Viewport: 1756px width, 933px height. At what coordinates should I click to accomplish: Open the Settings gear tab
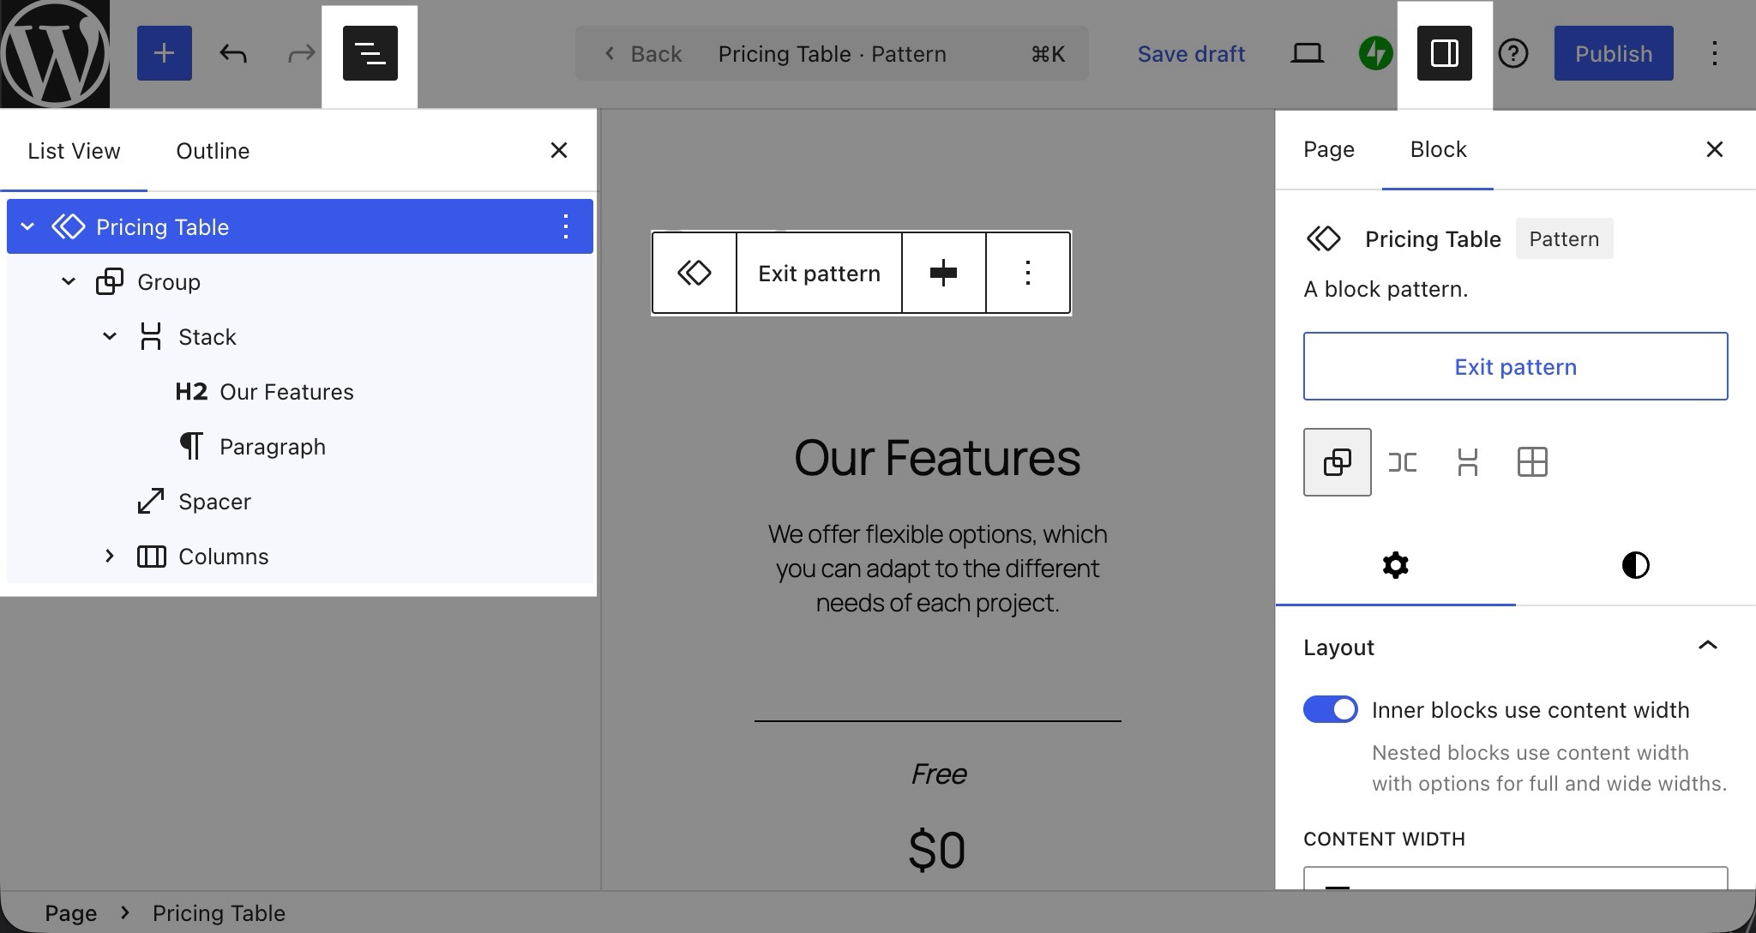coord(1395,565)
